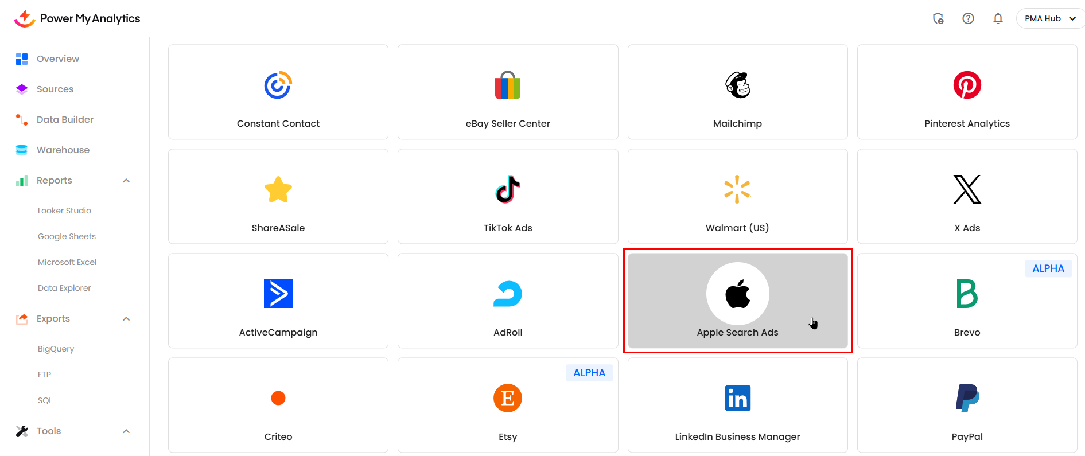1085x456 pixels.
Task: Click the Walmart (US) spark icon
Action: coord(737,189)
